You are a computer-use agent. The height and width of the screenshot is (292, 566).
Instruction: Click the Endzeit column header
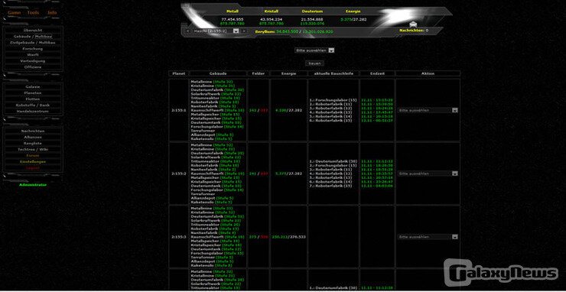378,73
